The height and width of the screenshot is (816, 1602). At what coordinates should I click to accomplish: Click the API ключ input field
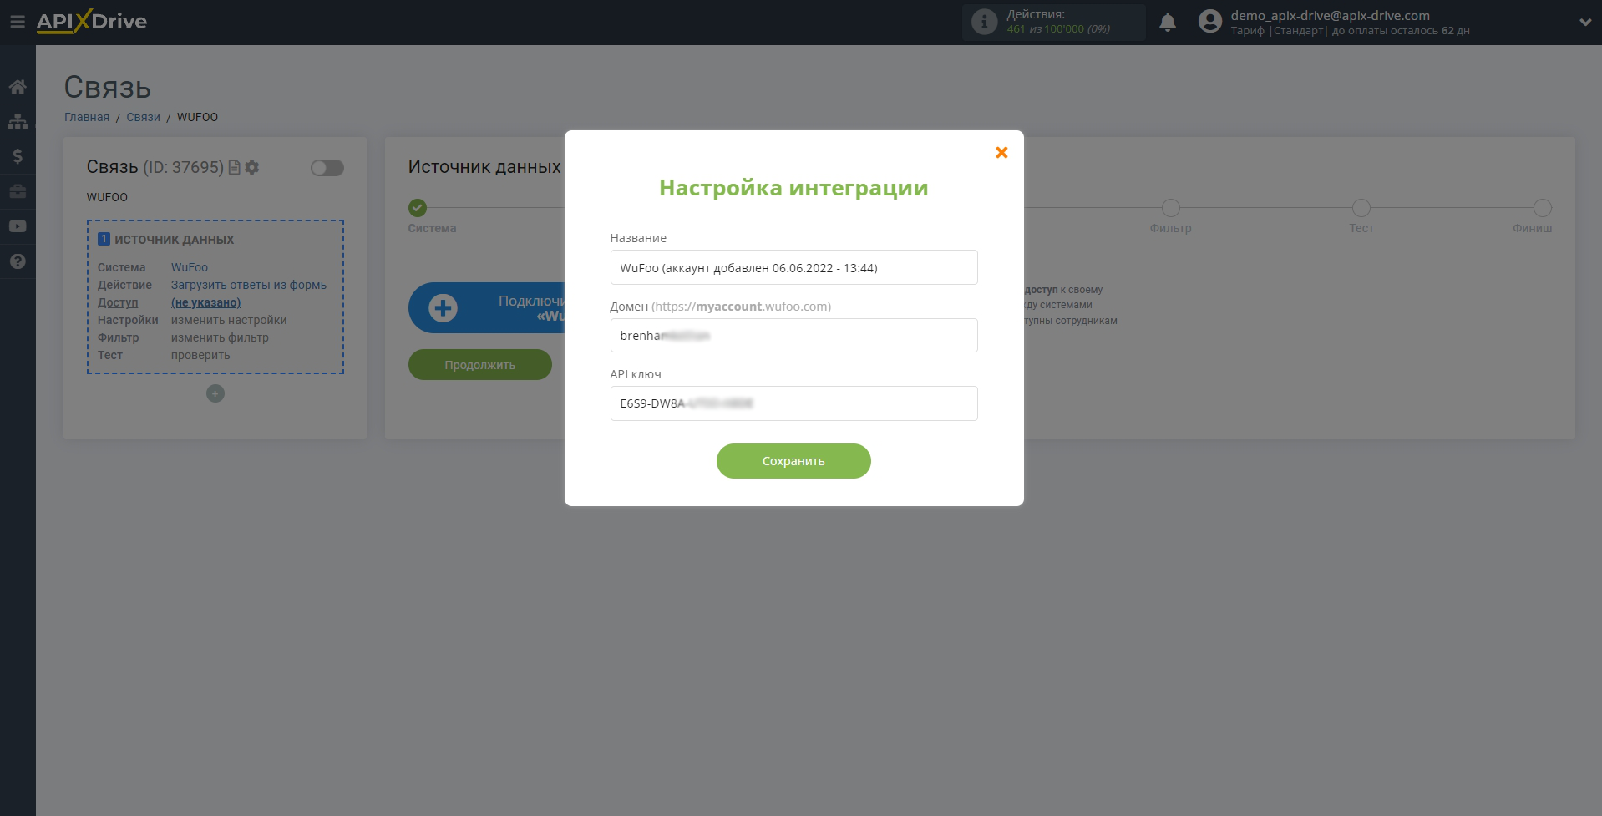click(793, 403)
